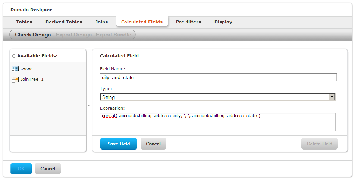Save the calculated field

coord(119,144)
